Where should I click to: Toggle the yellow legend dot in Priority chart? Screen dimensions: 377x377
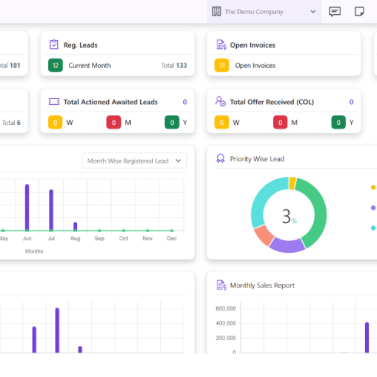373,187
